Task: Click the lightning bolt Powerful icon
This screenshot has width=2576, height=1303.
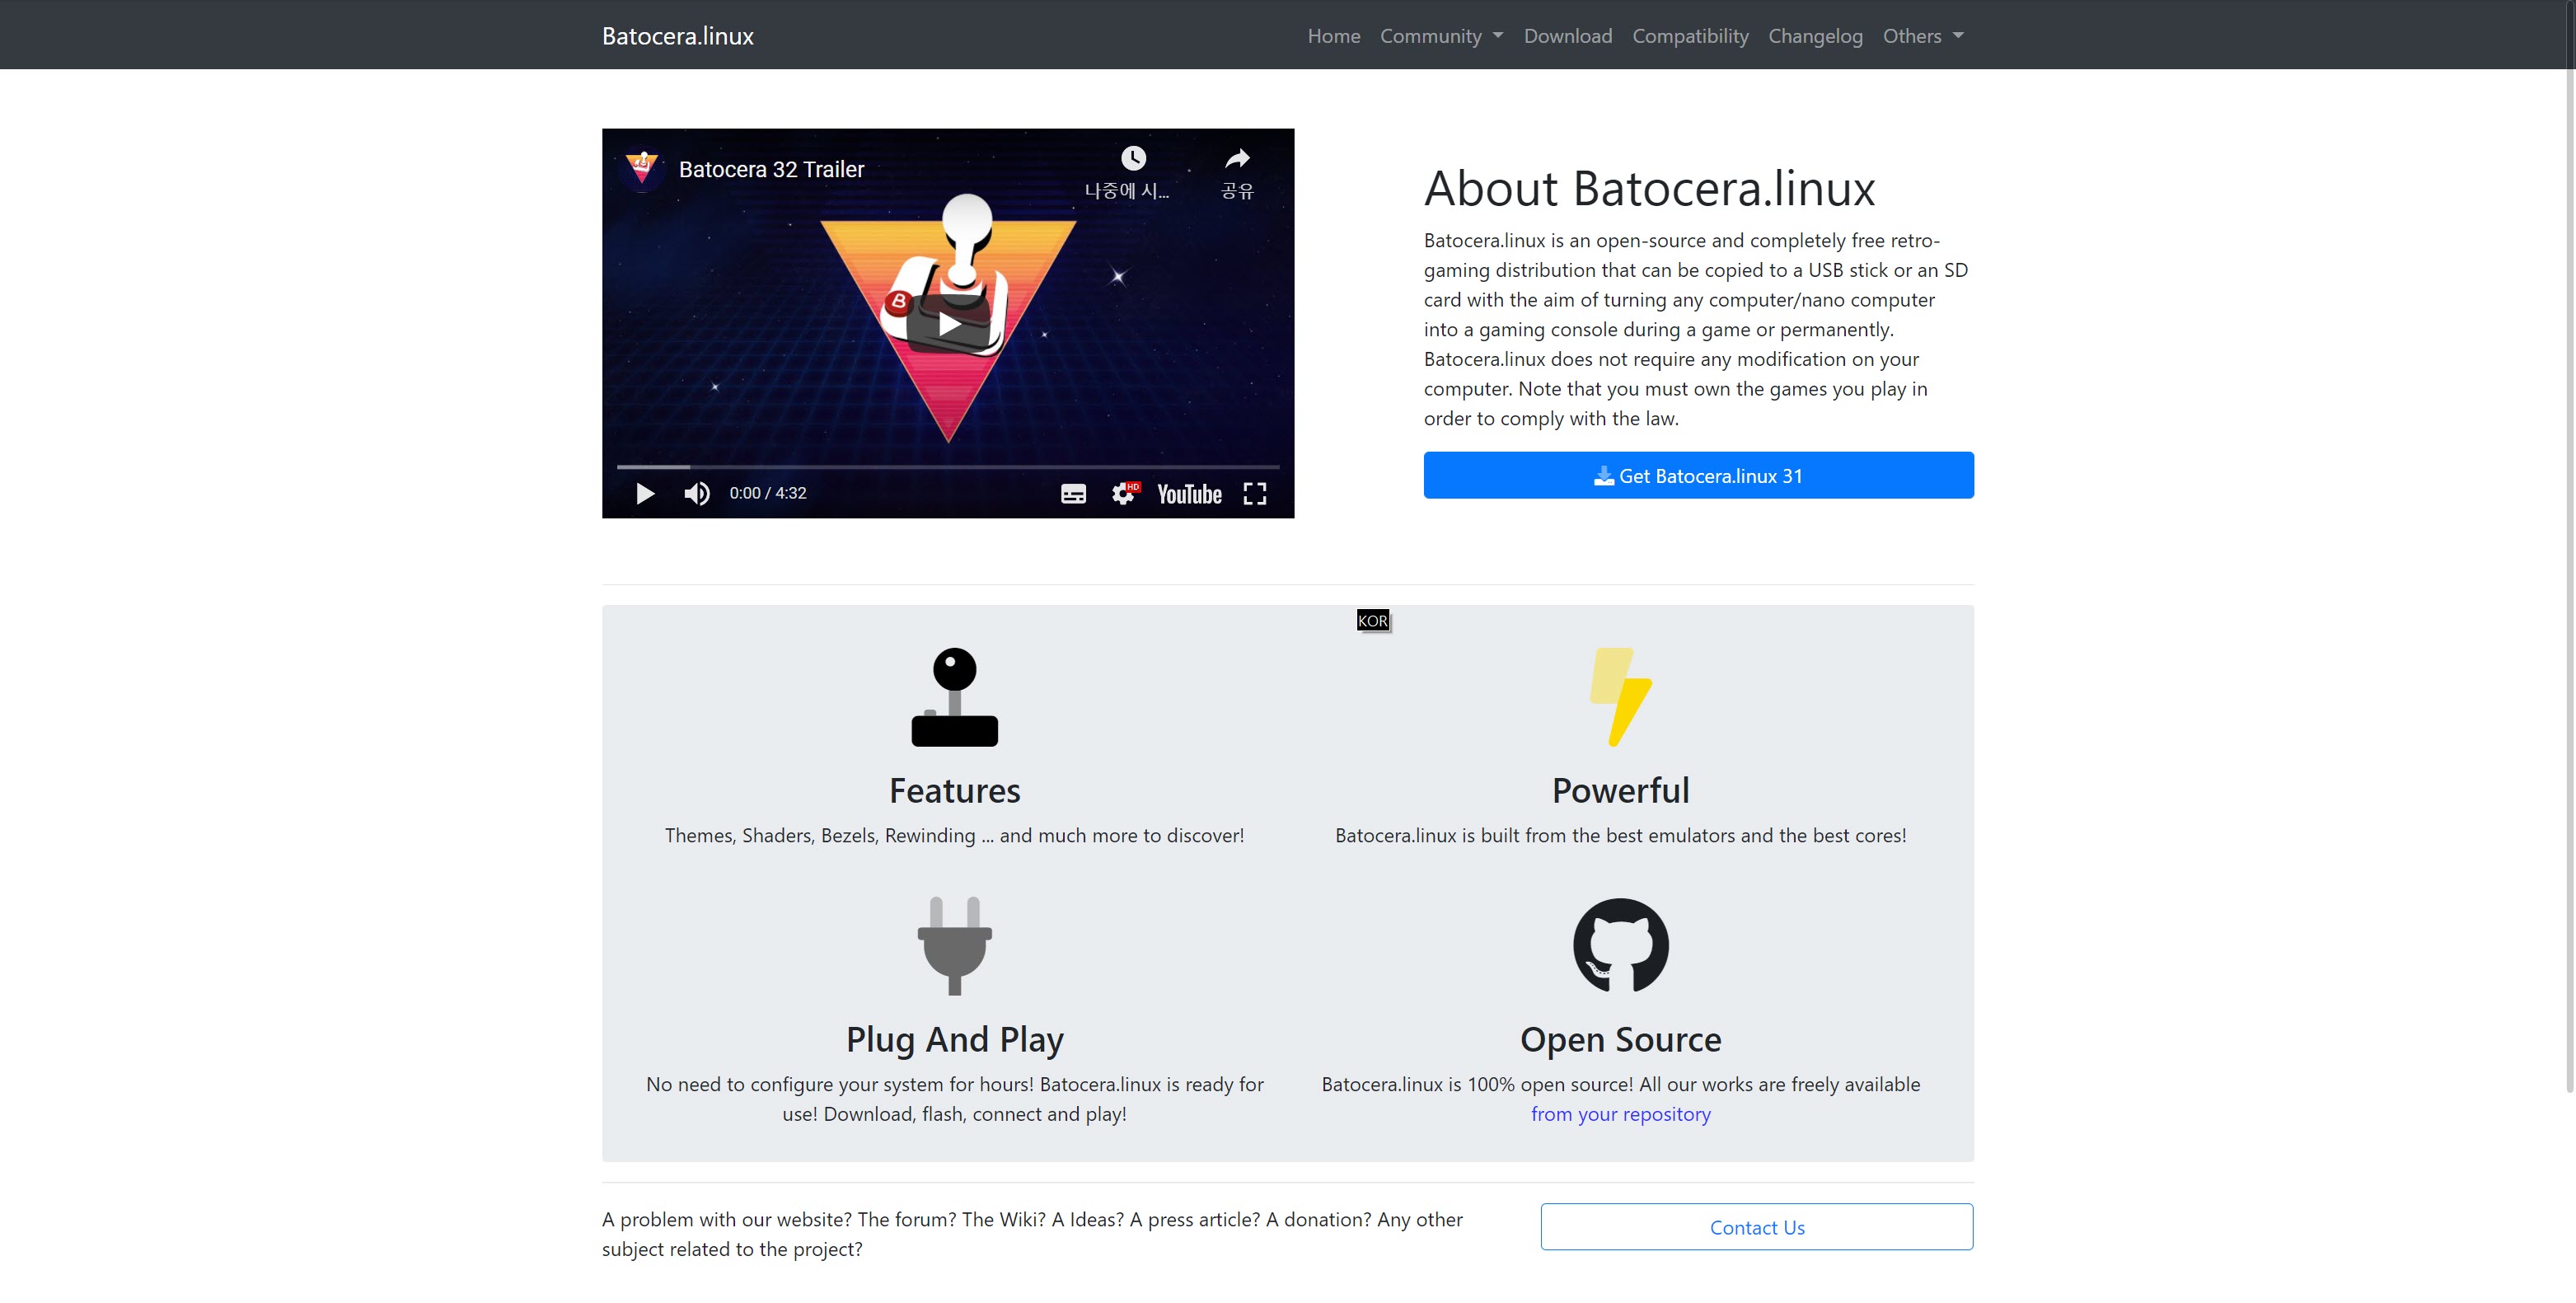Action: tap(1620, 697)
